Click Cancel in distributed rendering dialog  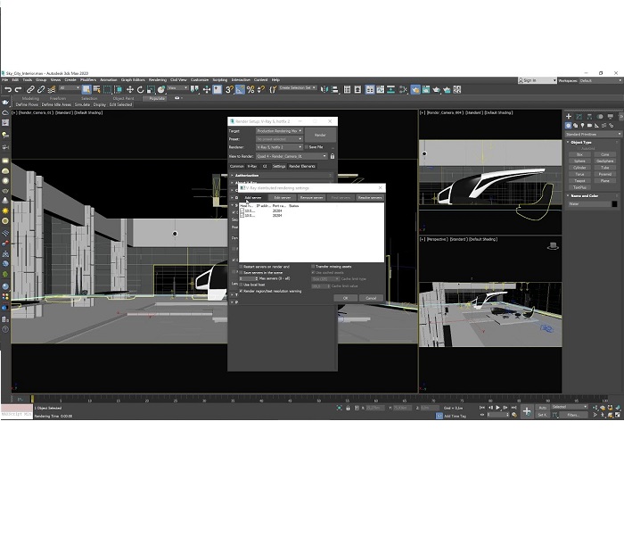pyautogui.click(x=371, y=298)
